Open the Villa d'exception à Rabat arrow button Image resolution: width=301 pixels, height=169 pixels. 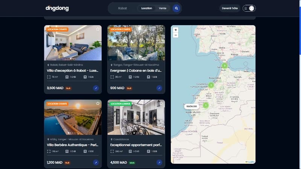click(96, 88)
